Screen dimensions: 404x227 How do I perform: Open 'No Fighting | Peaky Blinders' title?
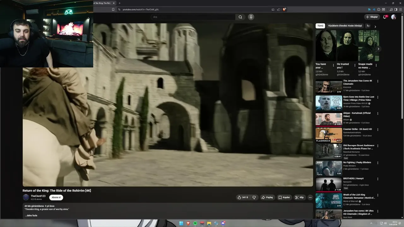pyautogui.click(x=357, y=162)
